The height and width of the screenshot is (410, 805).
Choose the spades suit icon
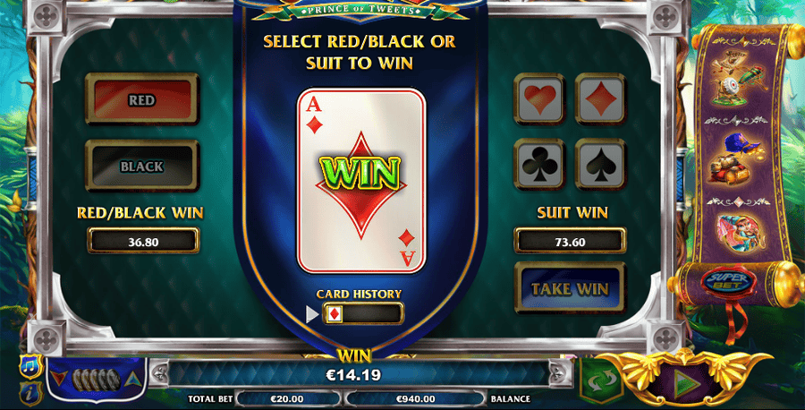click(600, 165)
